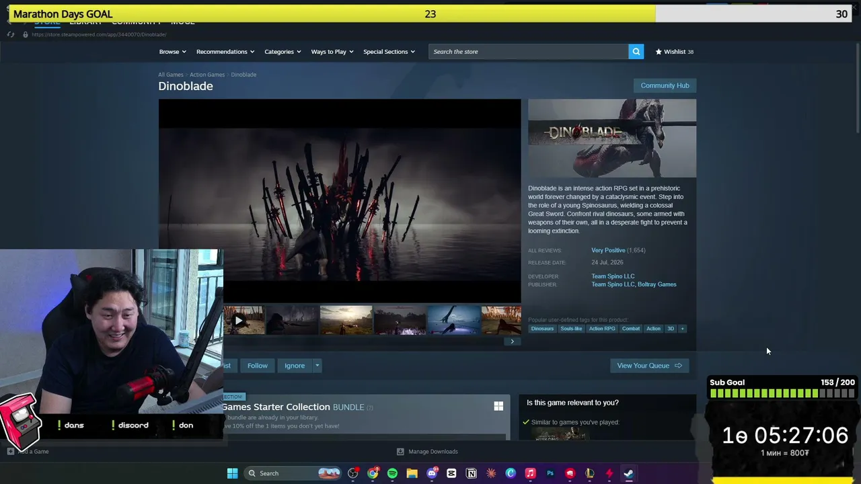Open File Explorer from the taskbar
This screenshot has width=861, height=484.
click(412, 473)
